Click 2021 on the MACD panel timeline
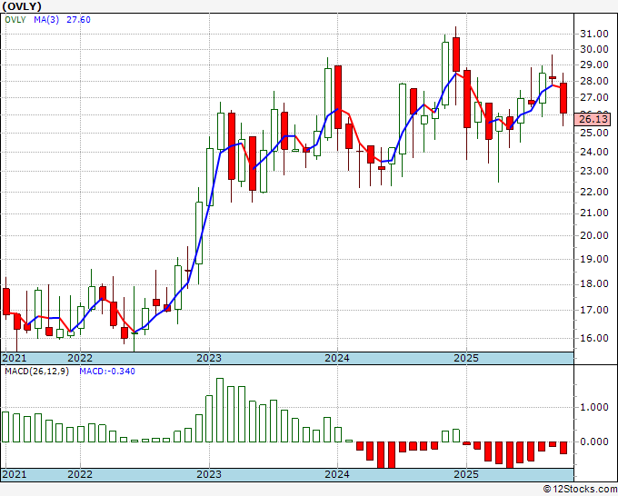This screenshot has height=496, width=618. pos(15,474)
